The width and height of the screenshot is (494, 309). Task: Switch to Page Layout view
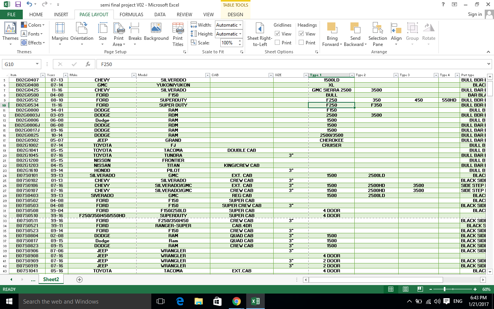[406, 289]
